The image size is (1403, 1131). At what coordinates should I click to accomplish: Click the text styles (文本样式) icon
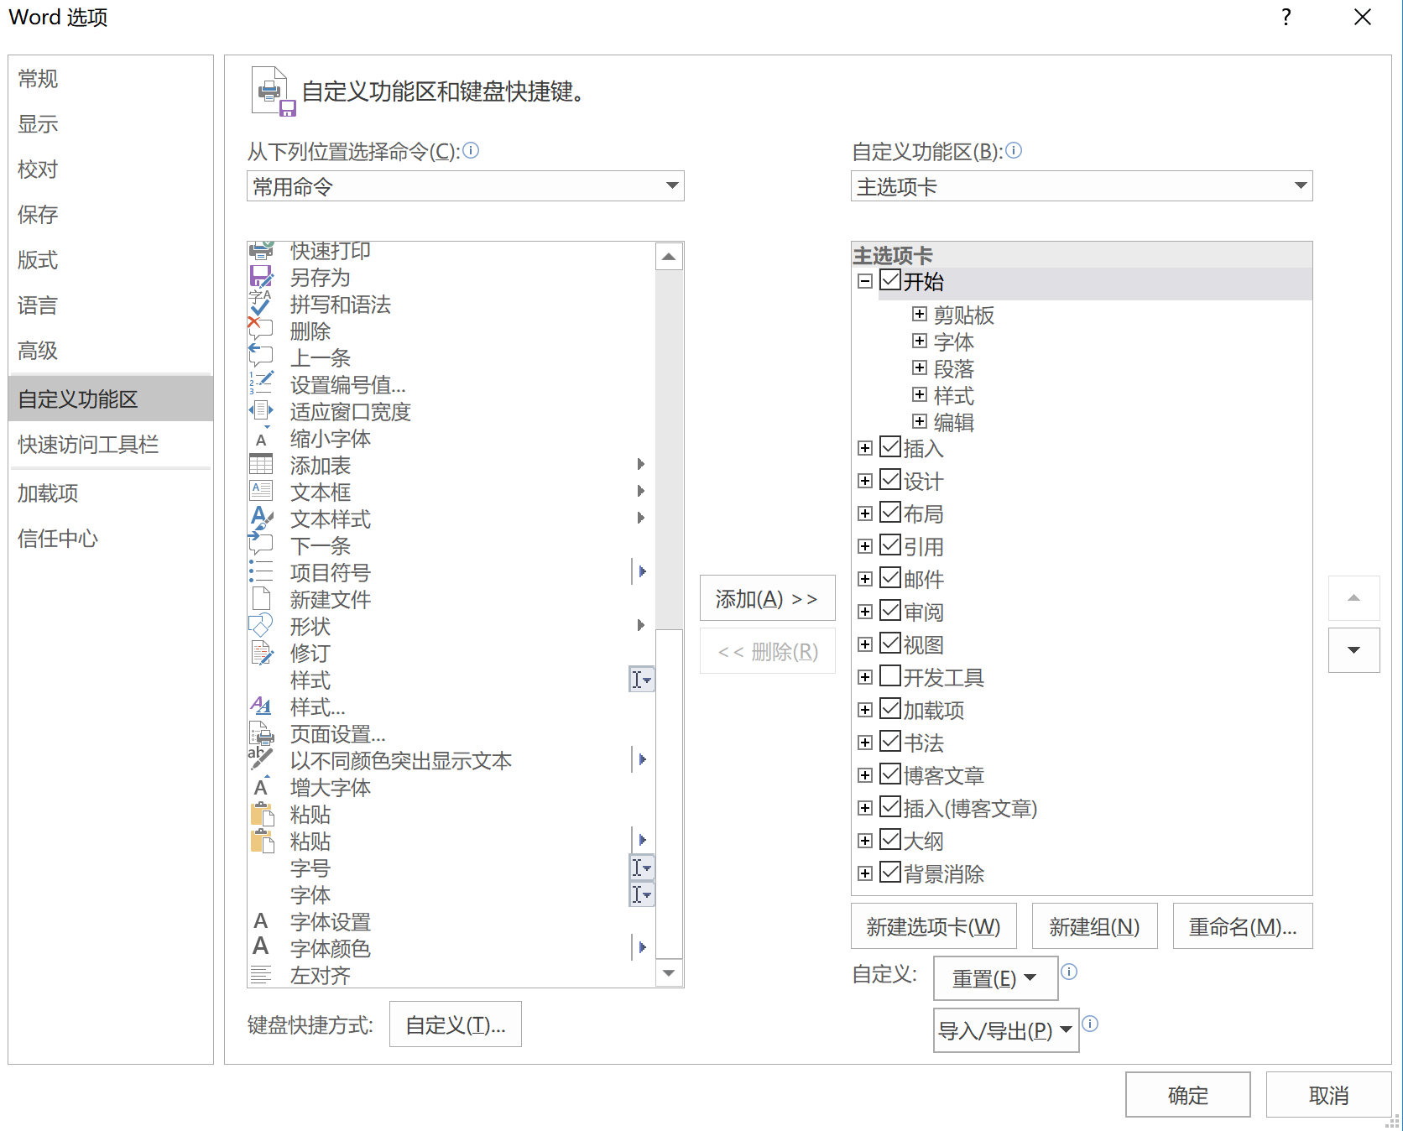coord(261,518)
